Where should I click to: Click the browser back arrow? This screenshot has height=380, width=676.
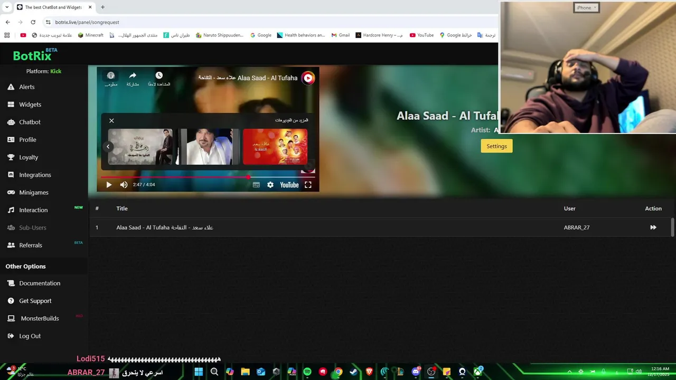pos(7,22)
